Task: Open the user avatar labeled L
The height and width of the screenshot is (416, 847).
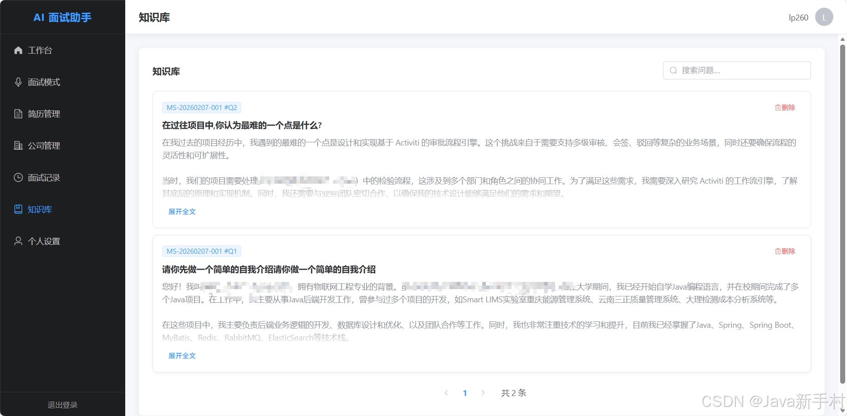Action: click(824, 17)
